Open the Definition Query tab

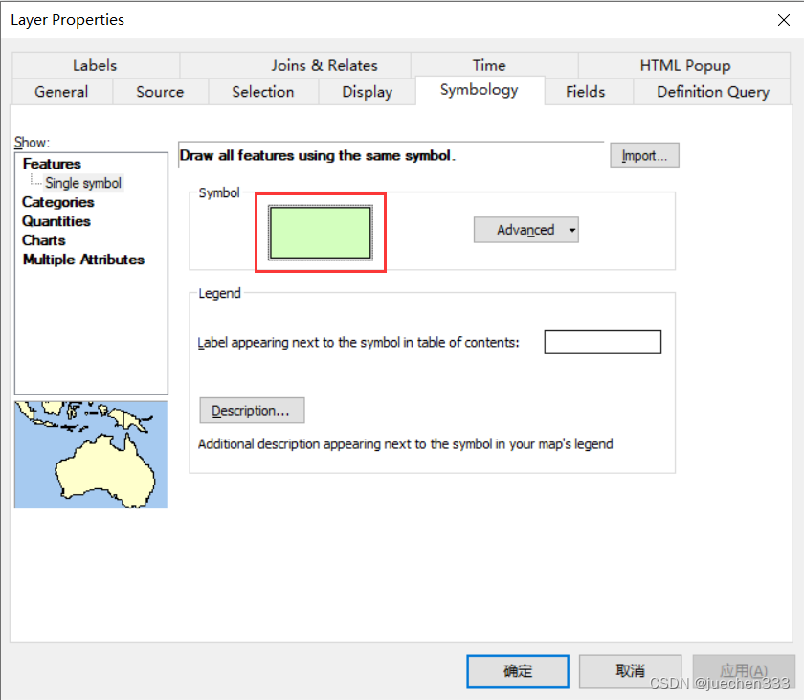(712, 92)
